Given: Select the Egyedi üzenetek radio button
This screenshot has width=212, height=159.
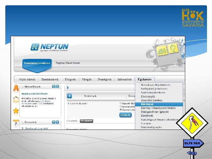Looking at the screenshot, I should (121, 103).
